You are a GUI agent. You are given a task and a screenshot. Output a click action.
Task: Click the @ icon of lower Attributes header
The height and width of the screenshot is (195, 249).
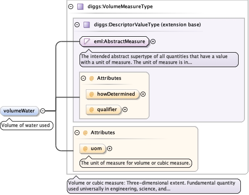point(85,132)
